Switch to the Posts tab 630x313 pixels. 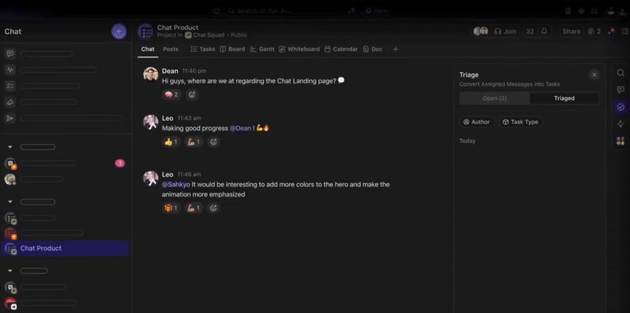(x=170, y=49)
